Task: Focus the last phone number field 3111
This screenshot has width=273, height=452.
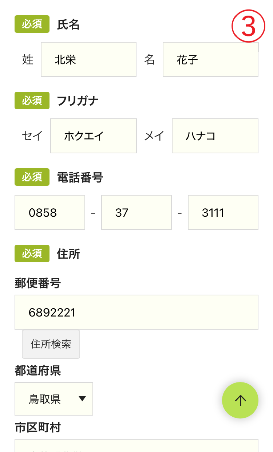Action: click(x=223, y=212)
